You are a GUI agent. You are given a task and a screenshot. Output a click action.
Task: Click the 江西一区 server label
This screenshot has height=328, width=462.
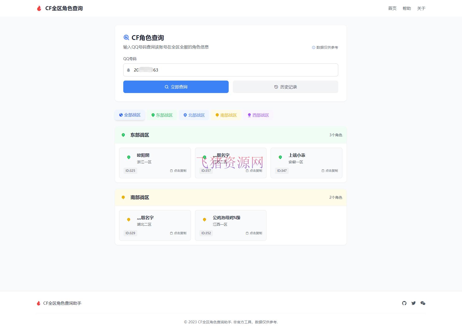tap(220, 224)
